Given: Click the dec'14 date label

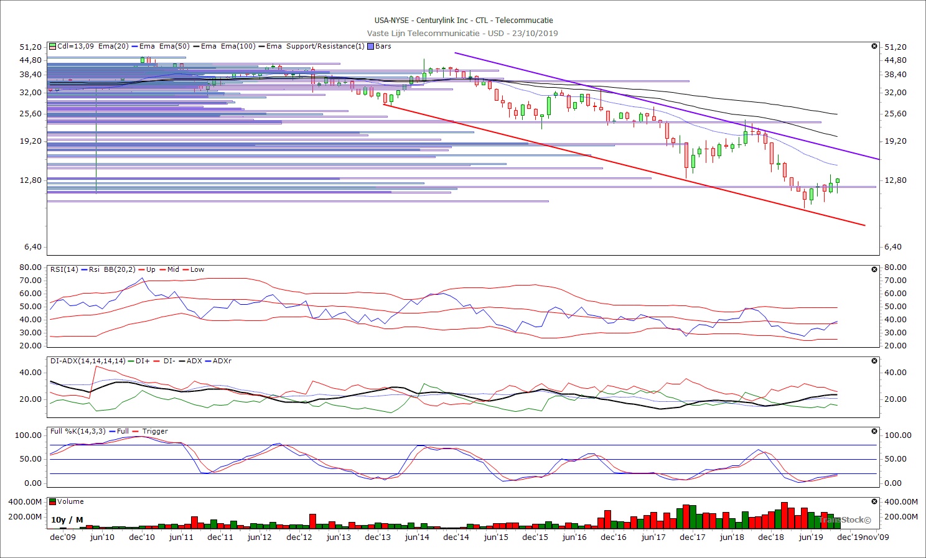Looking at the screenshot, I should pyautogui.click(x=456, y=537).
